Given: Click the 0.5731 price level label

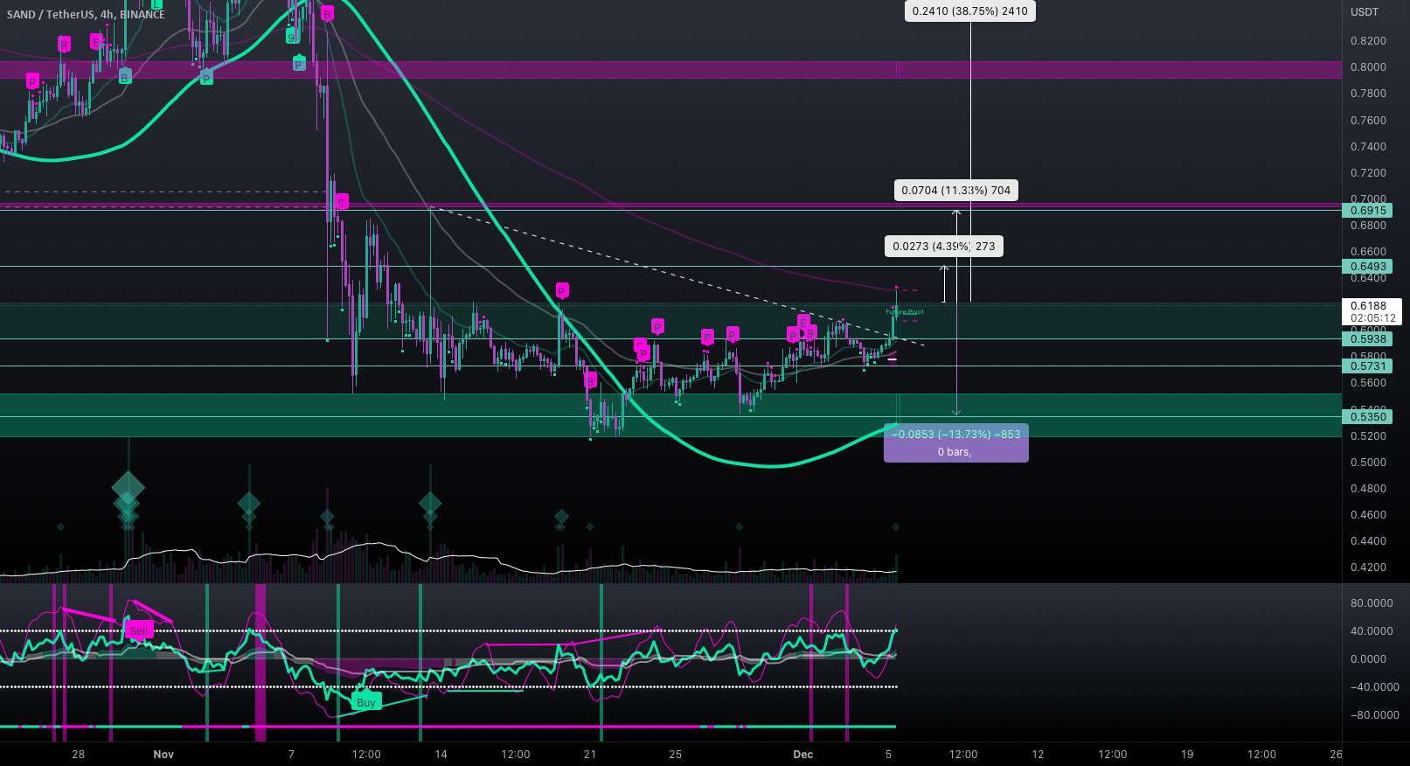Looking at the screenshot, I should [1368, 366].
